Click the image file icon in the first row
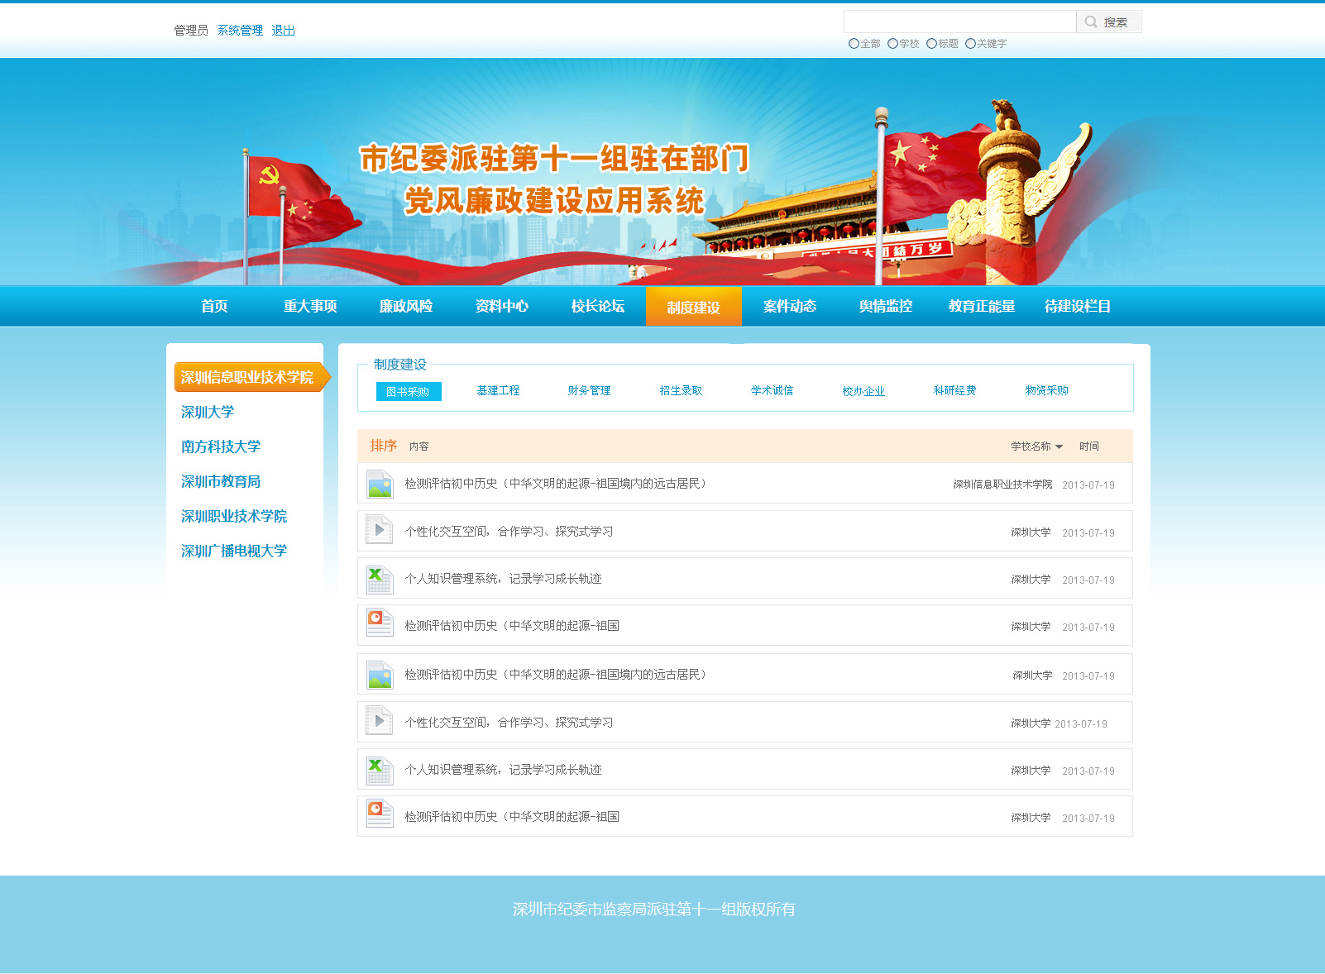 coord(380,484)
